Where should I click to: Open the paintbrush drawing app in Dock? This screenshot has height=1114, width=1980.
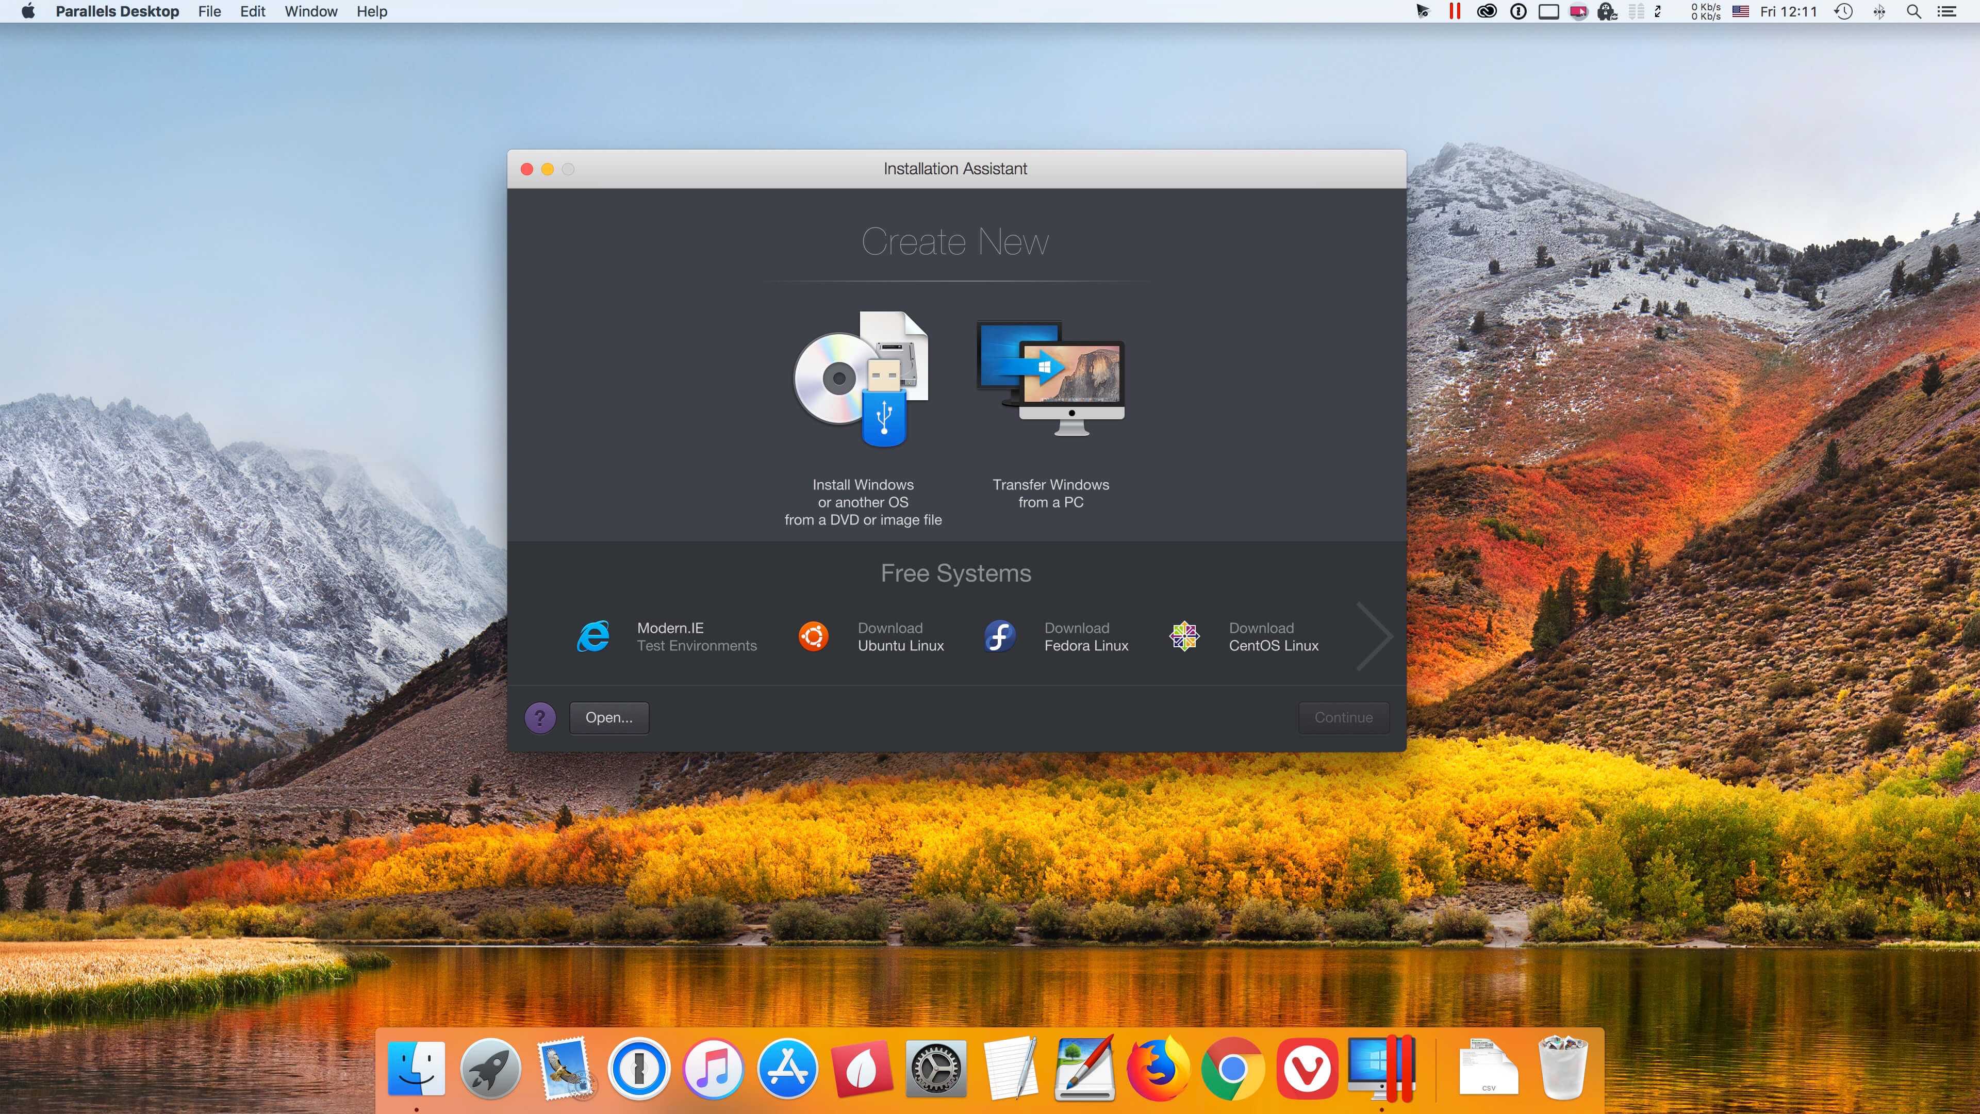pyautogui.click(x=1084, y=1069)
